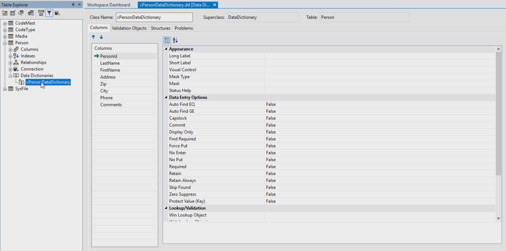The width and height of the screenshot is (506, 251).
Task: Sort properties alphabetically with A-Z icon
Action: click(175, 40)
